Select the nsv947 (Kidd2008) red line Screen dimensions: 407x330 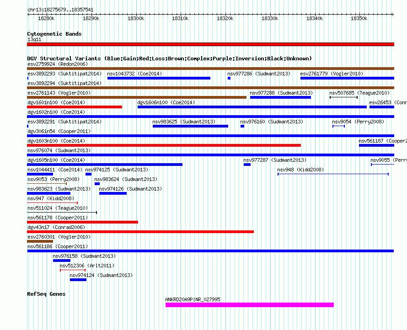point(53,203)
